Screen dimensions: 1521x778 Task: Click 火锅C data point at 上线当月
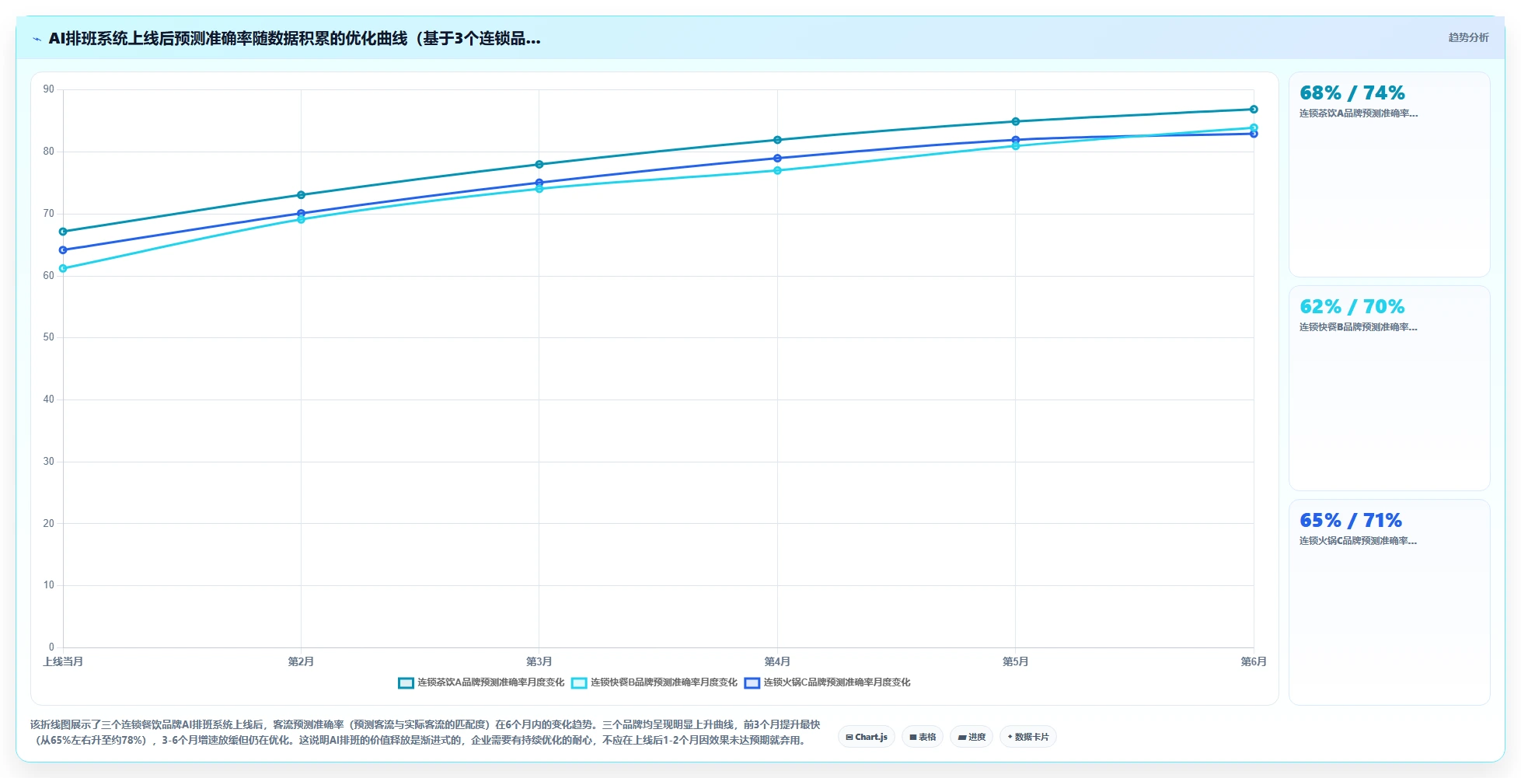coord(63,250)
